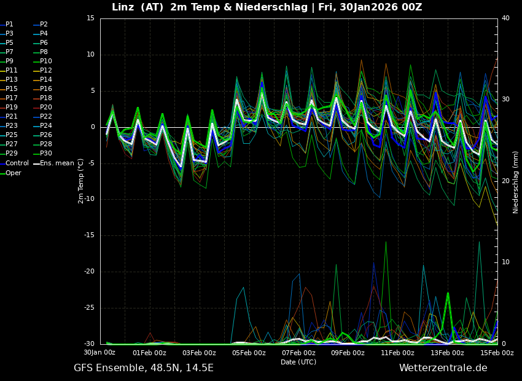Select the 09Feb 00z date tick
The image size is (522, 381).
tap(348, 353)
